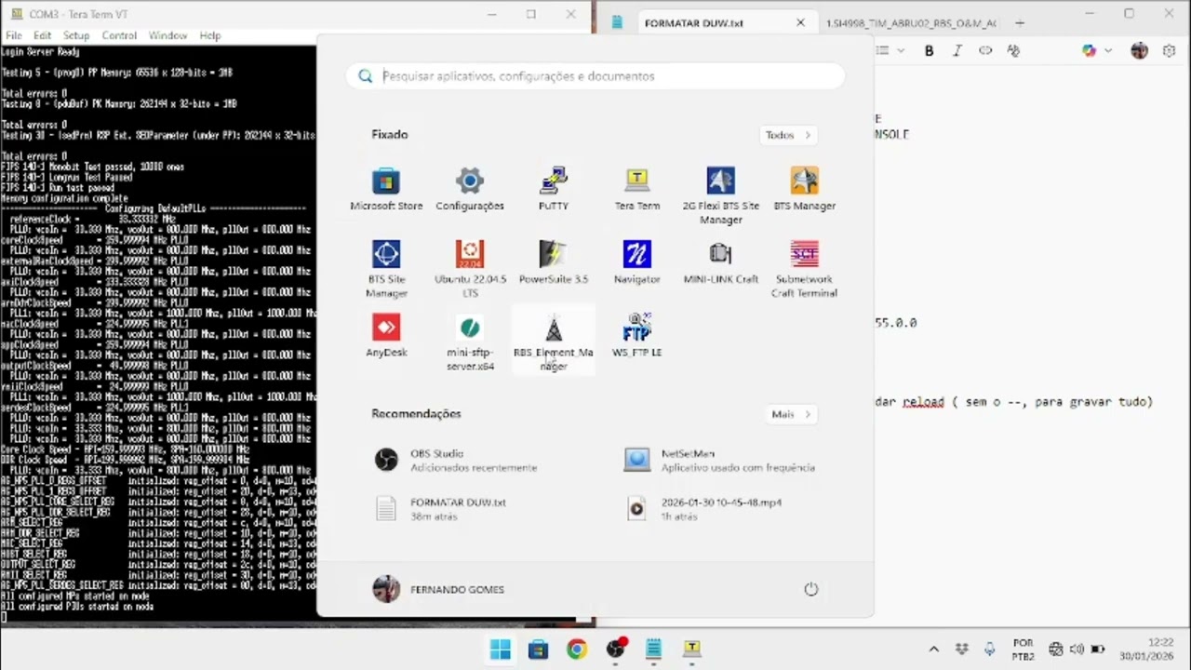Launch Tera Term pinned app

coord(637,189)
